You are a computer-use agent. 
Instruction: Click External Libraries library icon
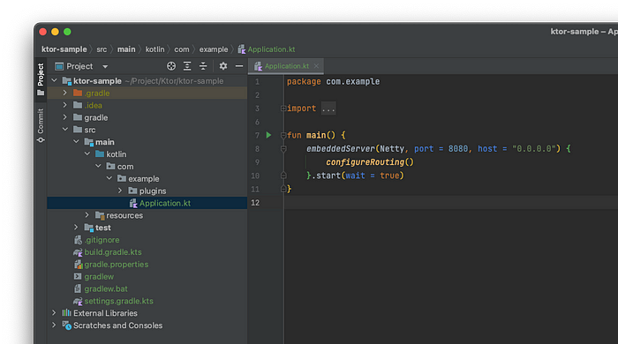(66, 313)
